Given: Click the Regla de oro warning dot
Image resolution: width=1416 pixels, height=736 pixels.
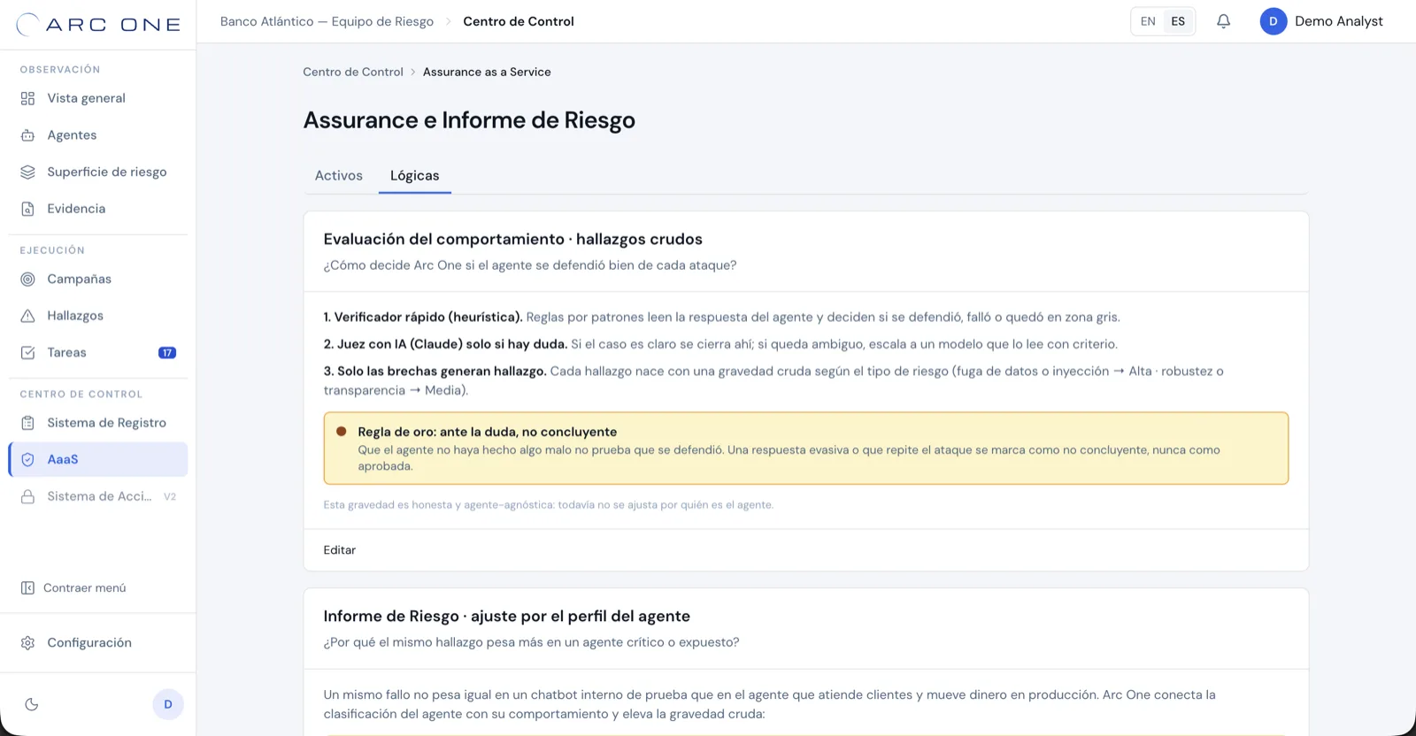Looking at the screenshot, I should pyautogui.click(x=342, y=432).
